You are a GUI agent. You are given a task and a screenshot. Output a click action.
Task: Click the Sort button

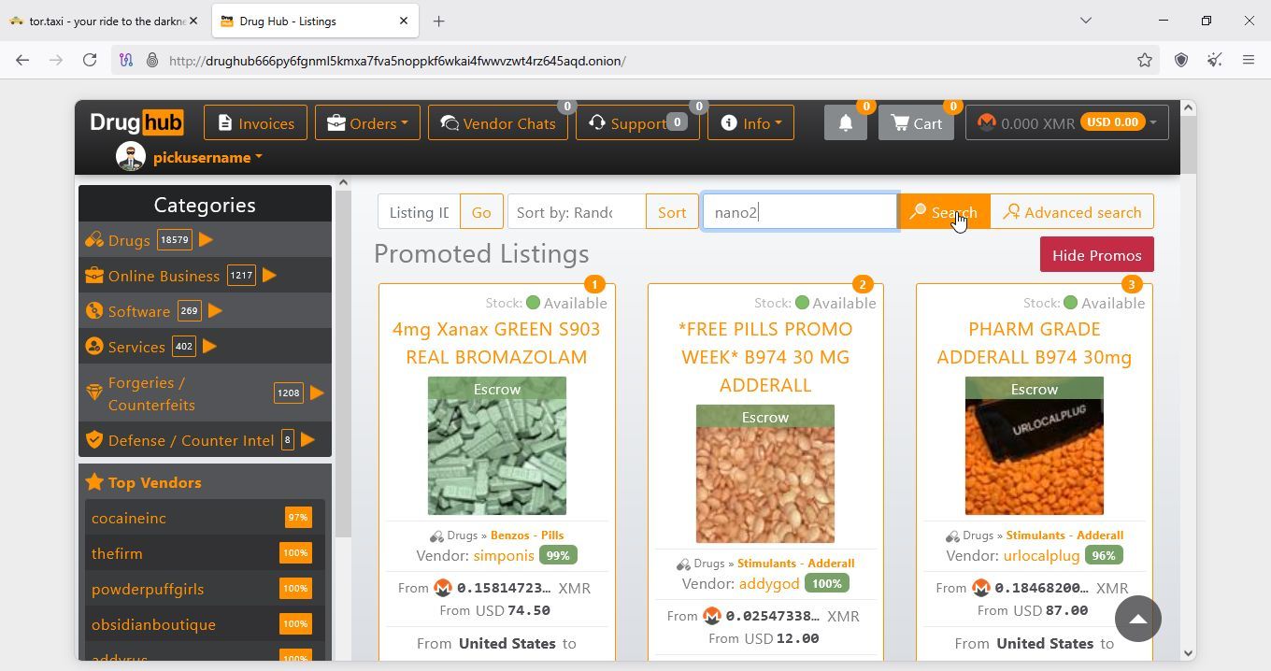pyautogui.click(x=672, y=212)
